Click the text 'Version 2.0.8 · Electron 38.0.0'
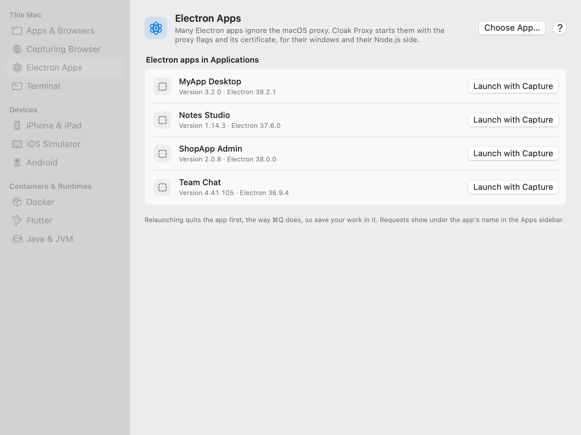Screen dimensions: 581x435 (227, 159)
